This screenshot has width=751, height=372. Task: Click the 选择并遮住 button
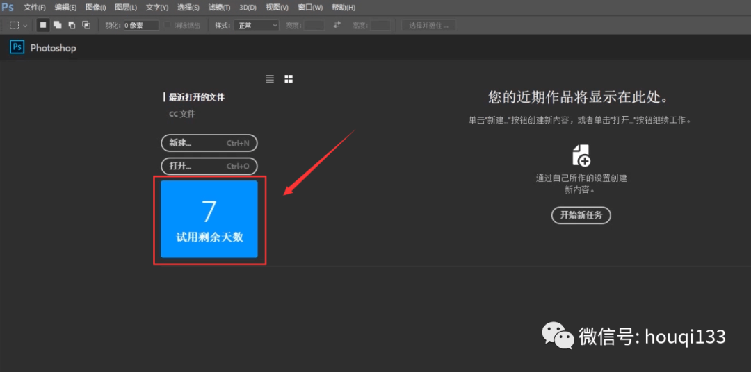tap(428, 26)
